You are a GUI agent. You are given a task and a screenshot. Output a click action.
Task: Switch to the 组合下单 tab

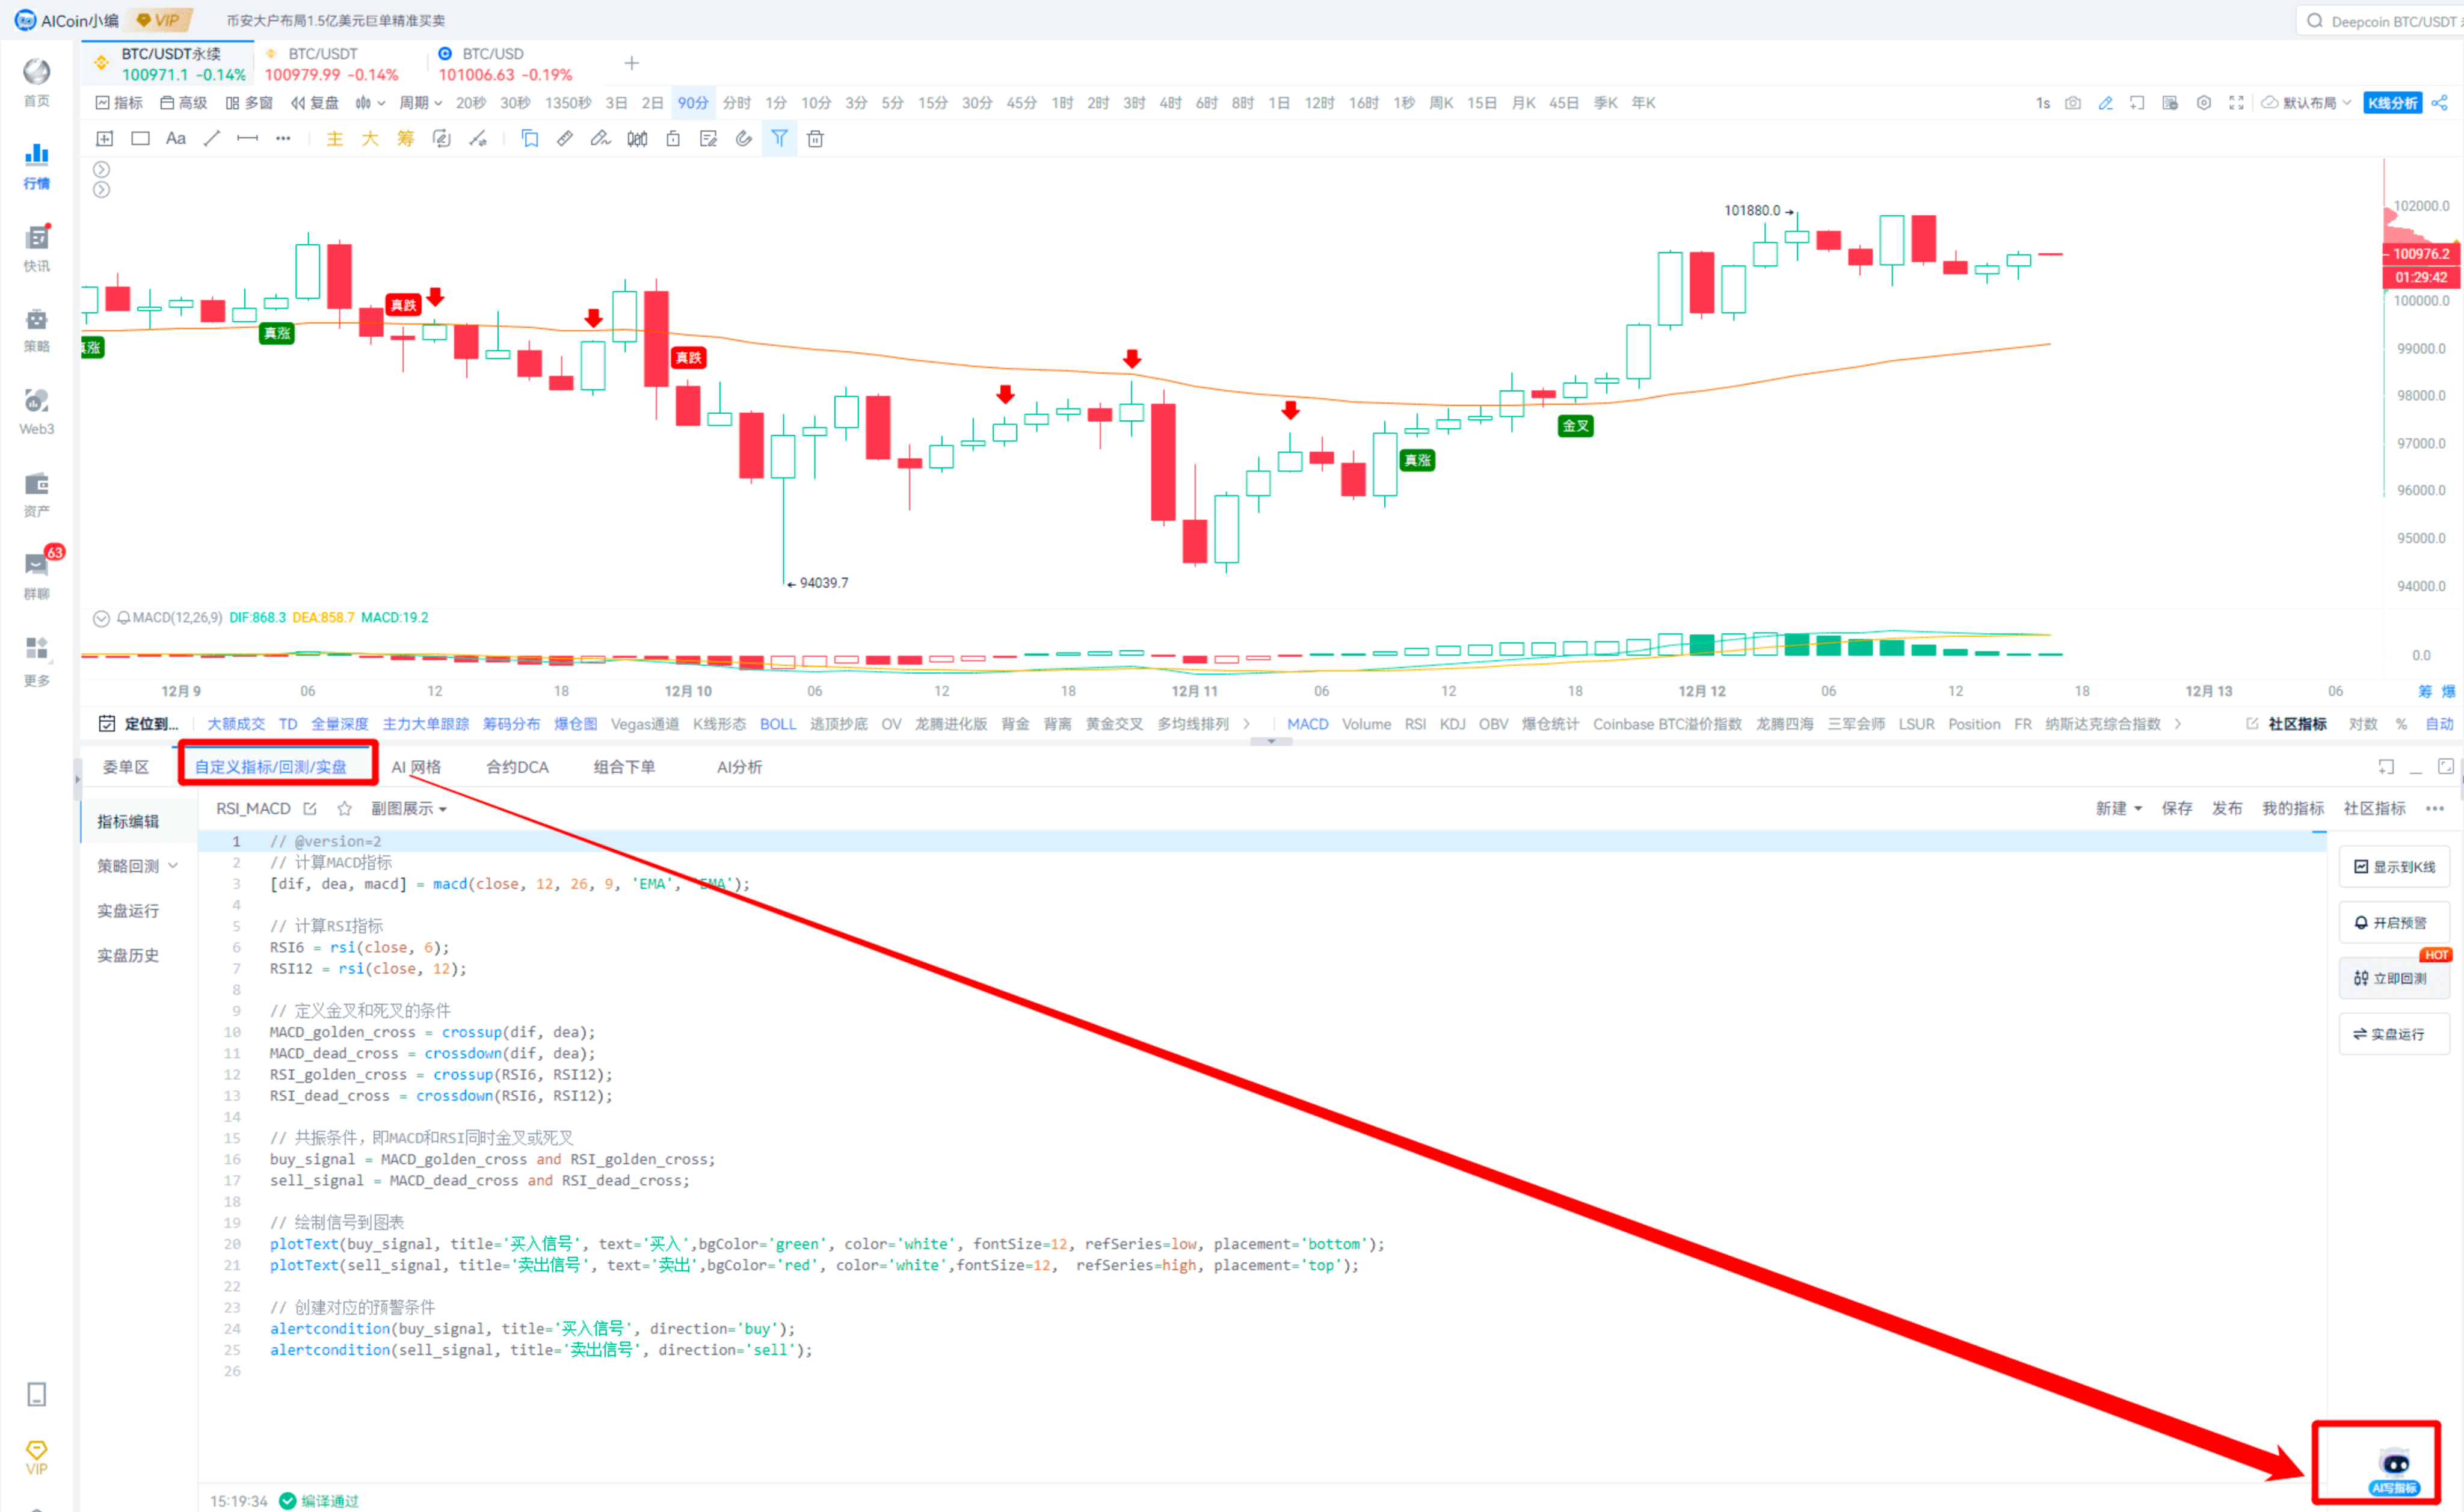pyautogui.click(x=624, y=767)
